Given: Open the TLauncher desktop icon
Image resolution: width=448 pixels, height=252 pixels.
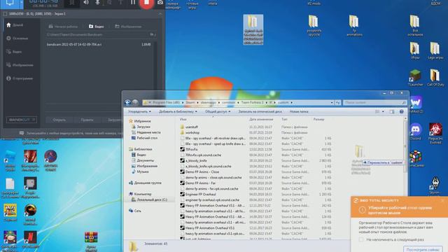Looking at the screenshot, I should (x=415, y=78).
